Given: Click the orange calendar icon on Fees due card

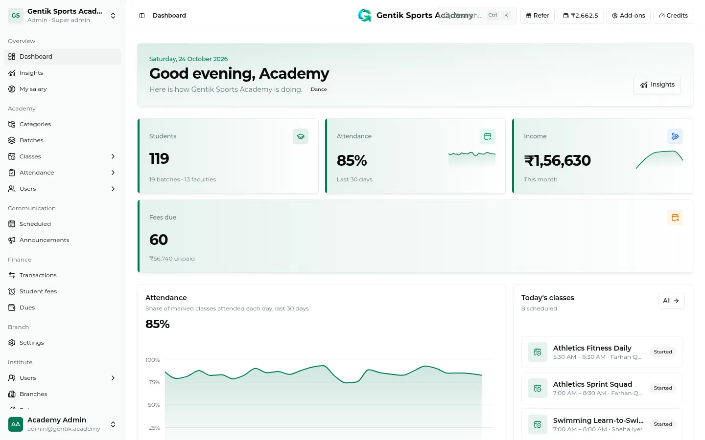Looking at the screenshot, I should point(675,218).
